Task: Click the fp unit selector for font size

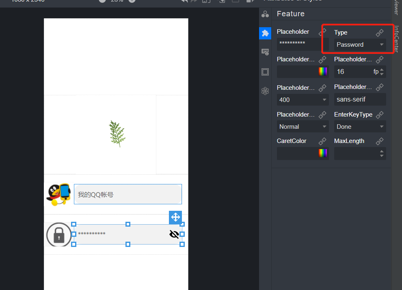Action: coord(376,71)
